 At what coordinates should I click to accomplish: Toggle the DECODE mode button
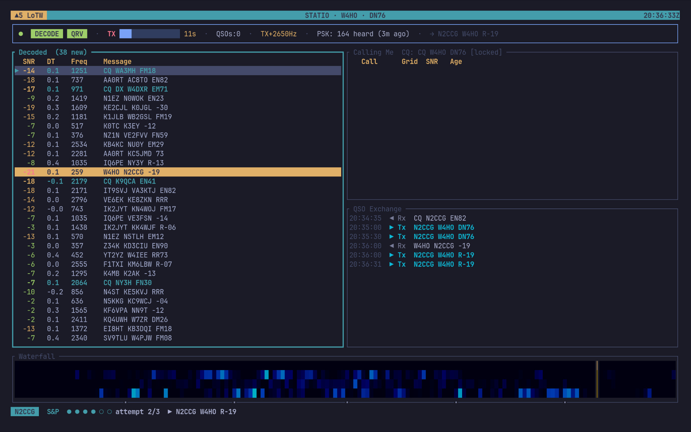(x=47, y=34)
